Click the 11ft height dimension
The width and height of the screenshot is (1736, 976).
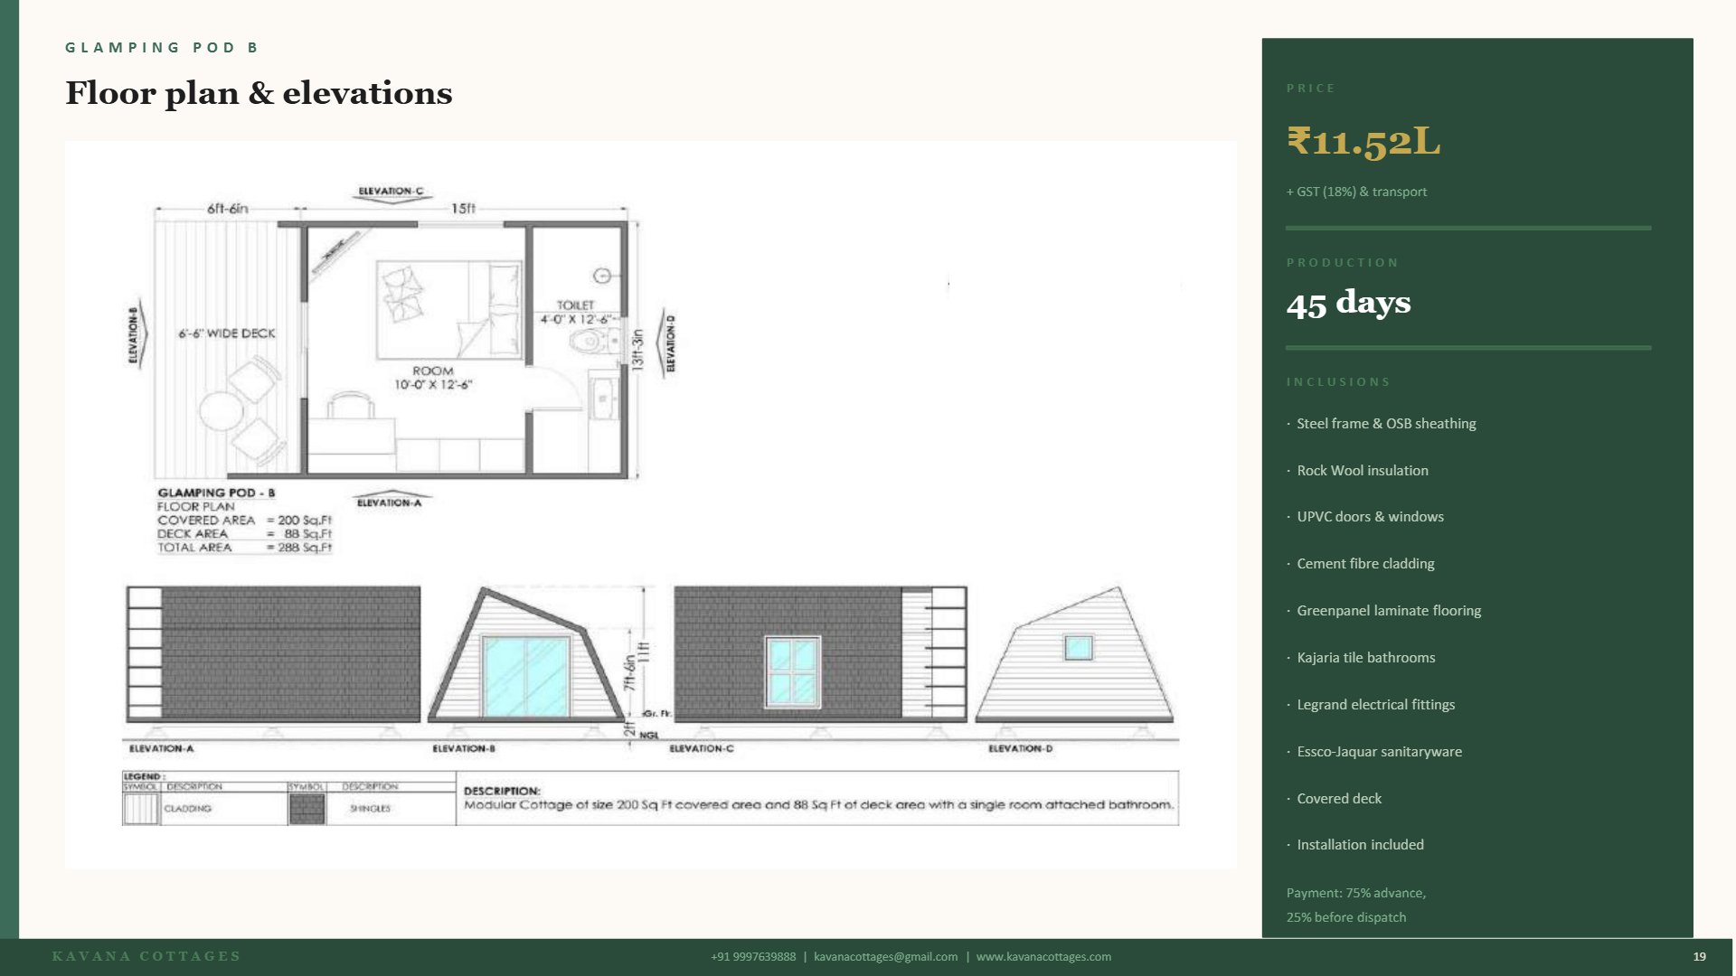(644, 652)
